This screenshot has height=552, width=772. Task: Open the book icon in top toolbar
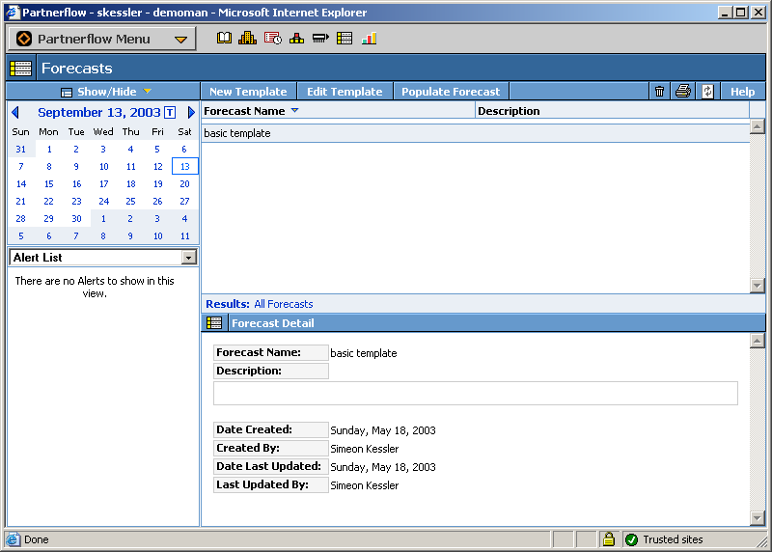coord(224,38)
